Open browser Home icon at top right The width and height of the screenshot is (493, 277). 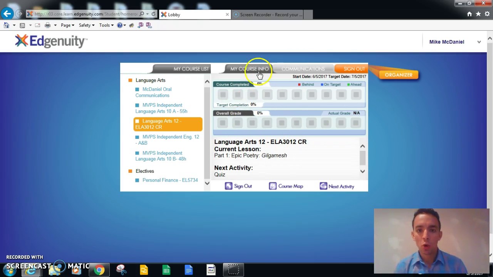click(x=469, y=14)
